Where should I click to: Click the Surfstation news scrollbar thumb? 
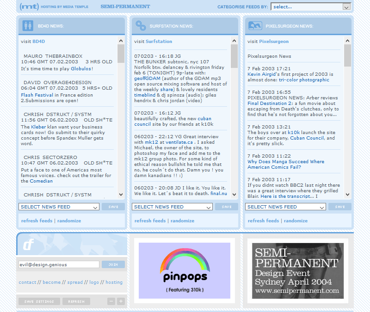pyautogui.click(x=234, y=56)
